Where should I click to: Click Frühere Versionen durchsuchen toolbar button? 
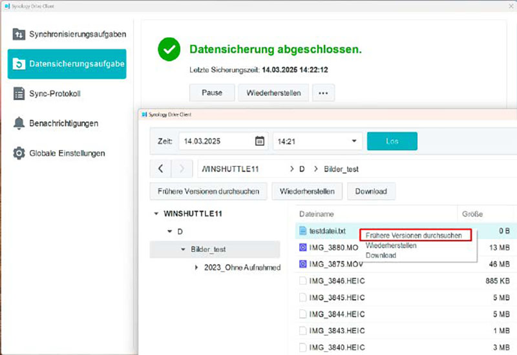click(208, 191)
